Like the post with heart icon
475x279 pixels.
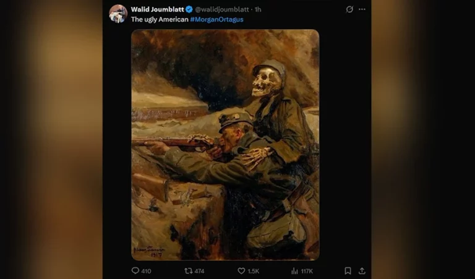241,271
